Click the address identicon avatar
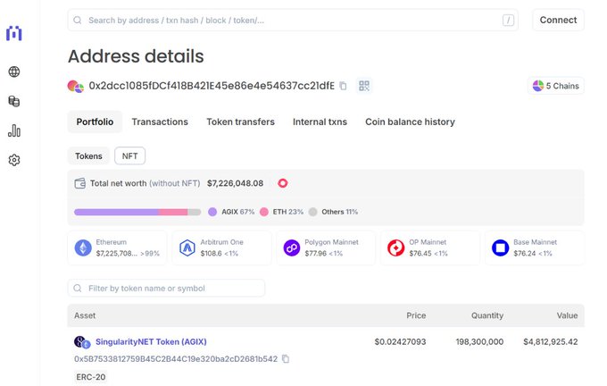The image size is (607, 386). [76, 86]
